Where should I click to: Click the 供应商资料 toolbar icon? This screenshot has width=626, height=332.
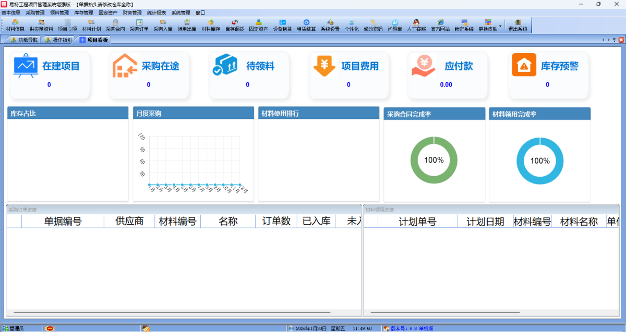[x=41, y=26]
